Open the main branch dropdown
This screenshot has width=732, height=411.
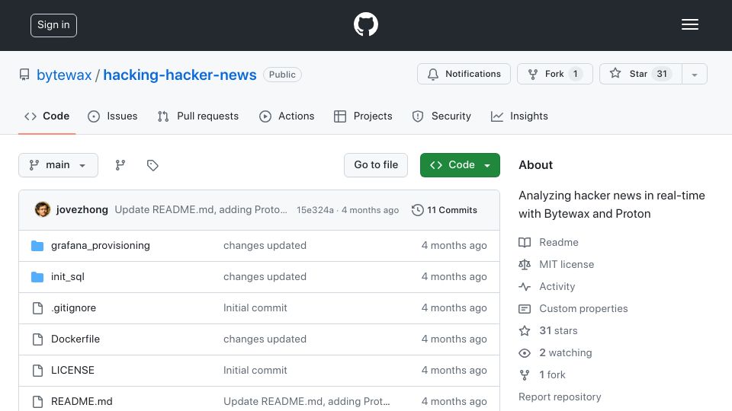[x=59, y=165]
